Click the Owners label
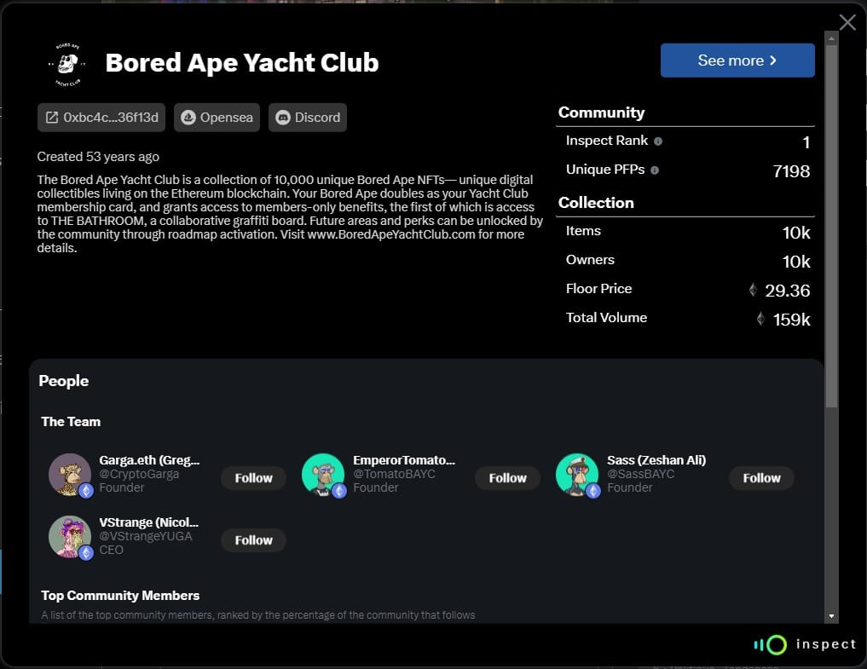867x669 pixels. point(590,260)
